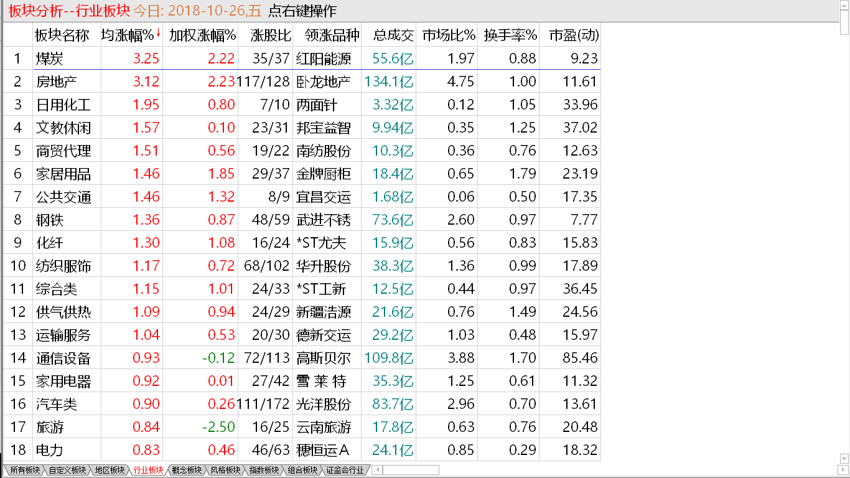
Task: Open the 指数板块 tab
Action: [264, 470]
